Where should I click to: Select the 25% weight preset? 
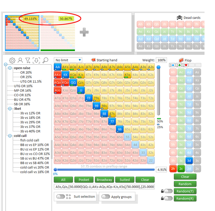click(x=160, y=126)
